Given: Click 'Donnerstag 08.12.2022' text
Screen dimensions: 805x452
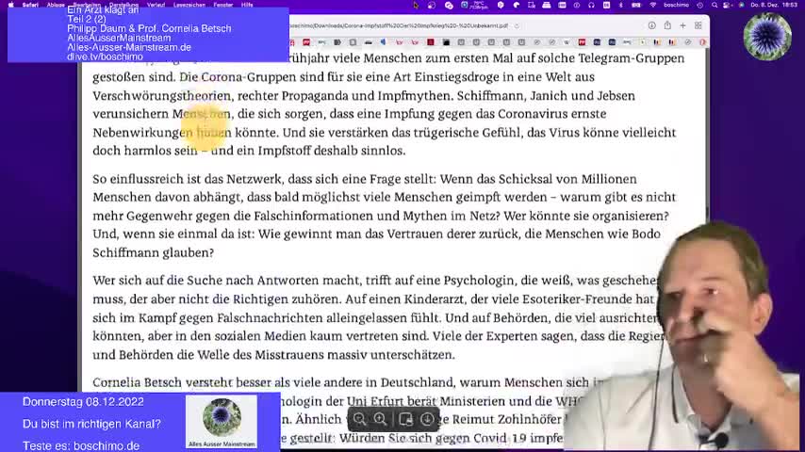Looking at the screenshot, I should pyautogui.click(x=83, y=402).
